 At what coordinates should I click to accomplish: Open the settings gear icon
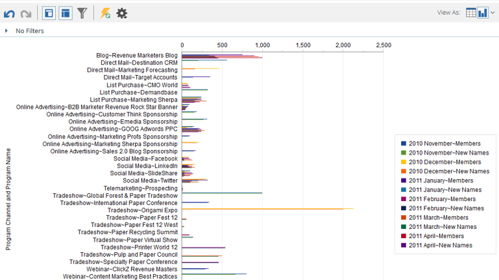(122, 13)
